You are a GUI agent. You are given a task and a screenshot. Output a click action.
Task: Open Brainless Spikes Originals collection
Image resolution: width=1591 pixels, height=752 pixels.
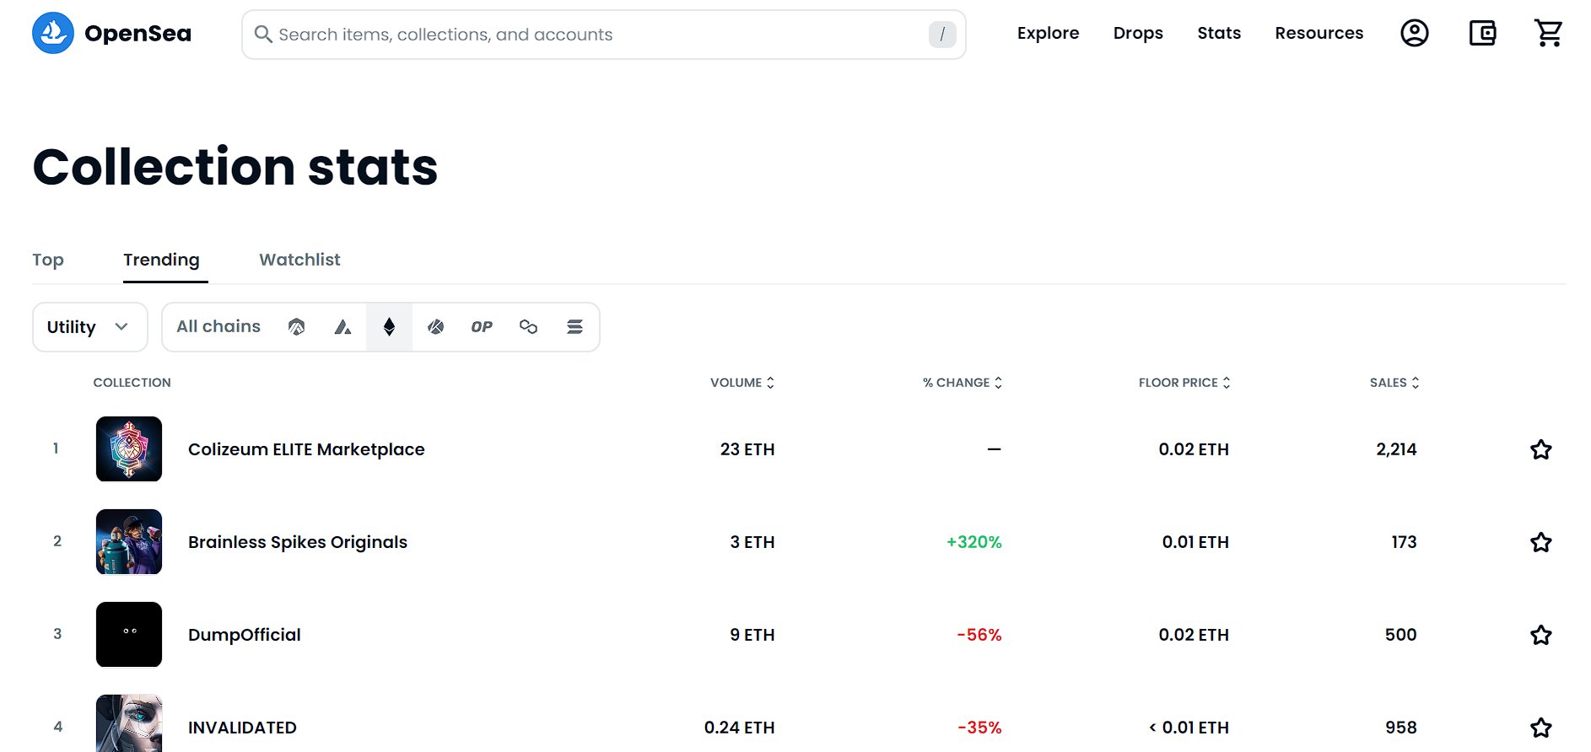point(298,542)
